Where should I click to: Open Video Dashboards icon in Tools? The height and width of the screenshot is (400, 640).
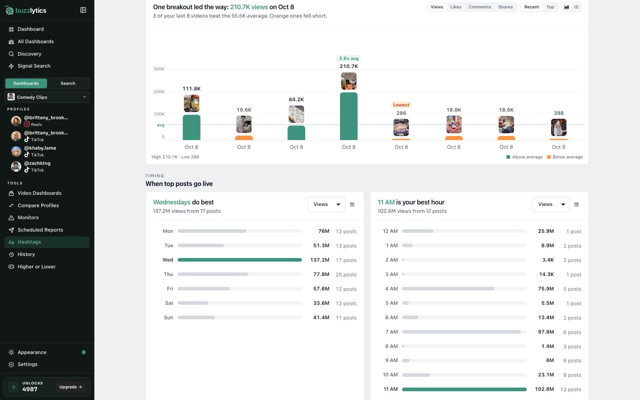coord(11,193)
